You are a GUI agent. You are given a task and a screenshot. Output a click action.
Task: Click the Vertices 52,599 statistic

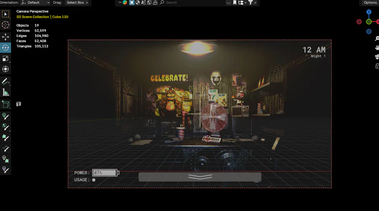(31, 31)
